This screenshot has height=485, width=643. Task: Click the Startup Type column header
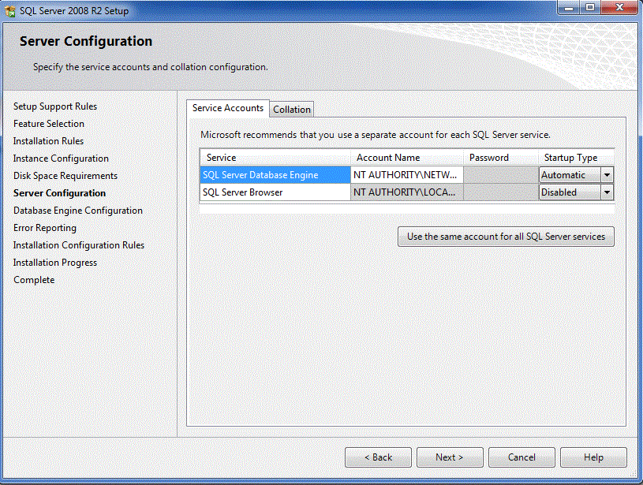576,158
